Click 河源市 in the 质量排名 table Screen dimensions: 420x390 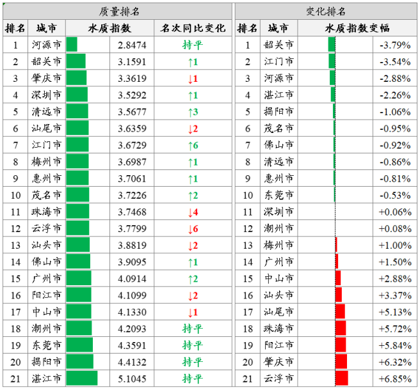[46, 45]
